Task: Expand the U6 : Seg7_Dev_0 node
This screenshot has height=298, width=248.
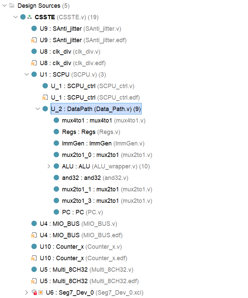Action: [x=27, y=293]
